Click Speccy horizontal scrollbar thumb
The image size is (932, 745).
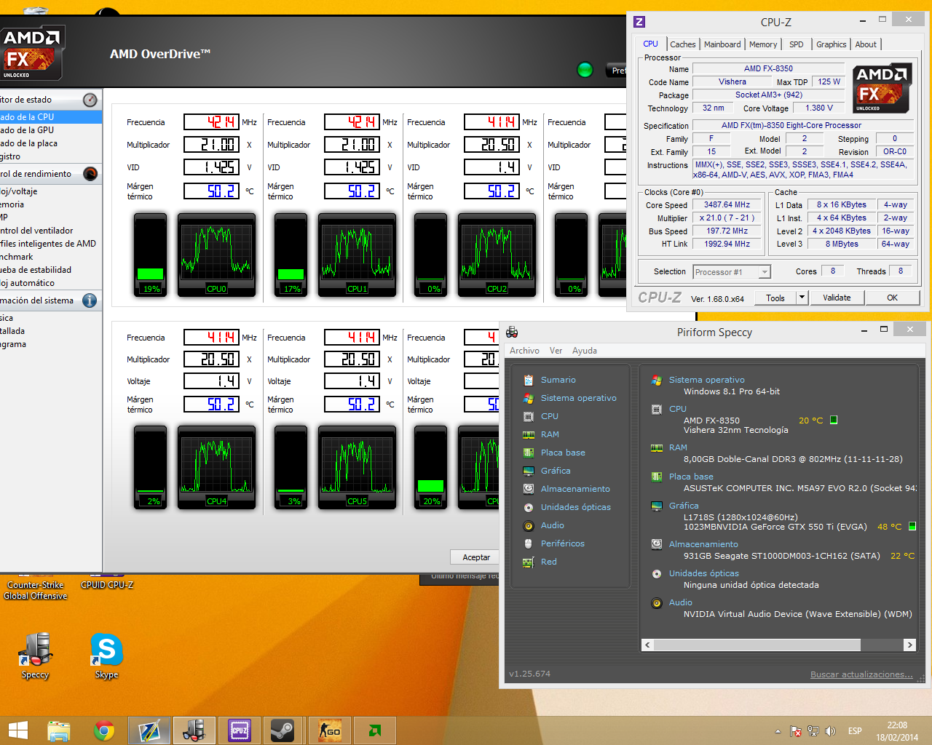click(x=757, y=645)
